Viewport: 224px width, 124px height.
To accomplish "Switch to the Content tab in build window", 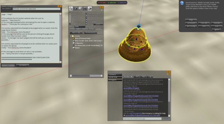I will coord(99,29).
